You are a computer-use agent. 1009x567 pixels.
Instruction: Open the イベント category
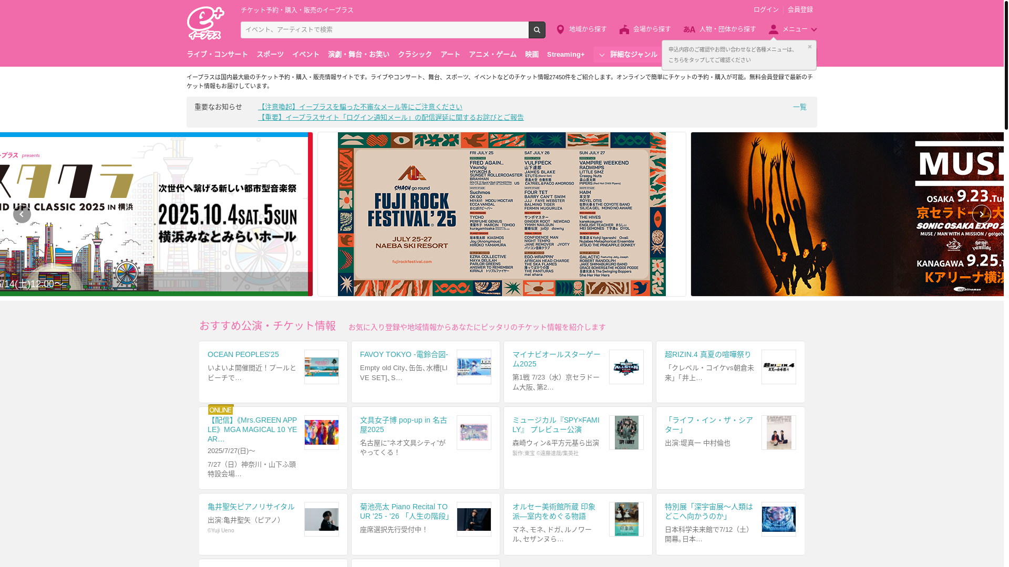click(x=306, y=55)
